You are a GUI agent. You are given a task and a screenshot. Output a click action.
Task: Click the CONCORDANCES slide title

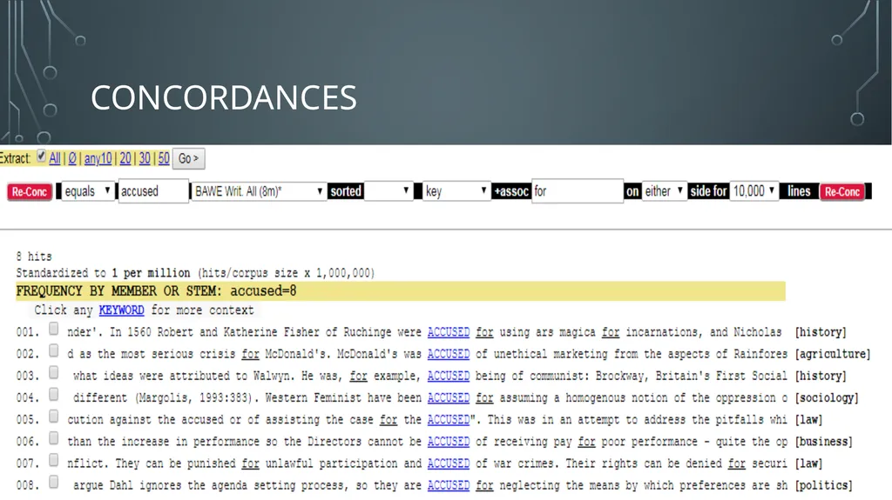(224, 97)
